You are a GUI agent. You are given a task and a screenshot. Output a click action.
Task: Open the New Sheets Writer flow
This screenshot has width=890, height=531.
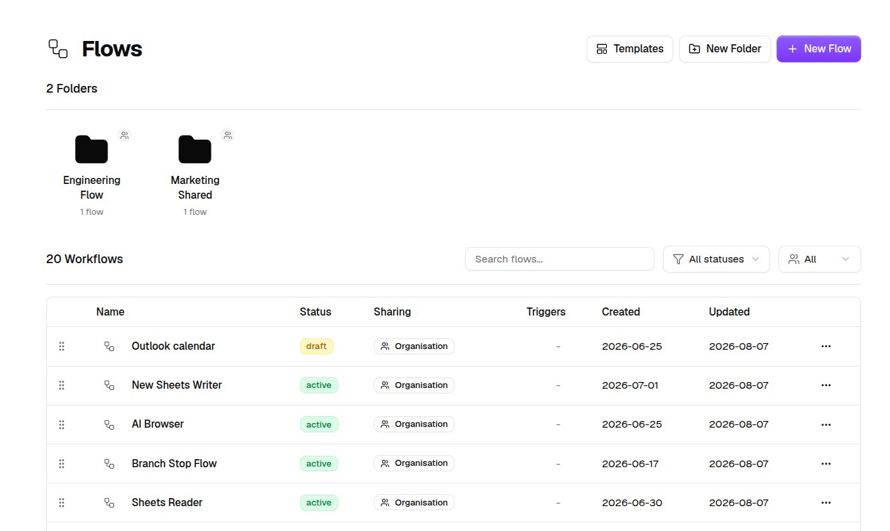tap(177, 385)
